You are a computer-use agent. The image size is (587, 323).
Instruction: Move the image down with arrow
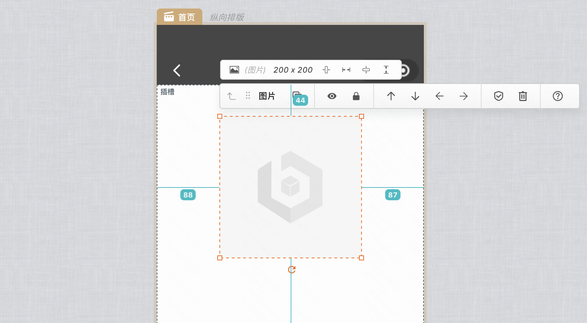[415, 96]
